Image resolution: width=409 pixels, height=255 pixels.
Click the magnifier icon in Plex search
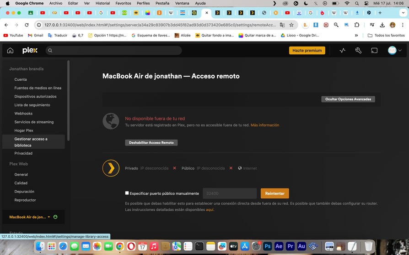click(x=50, y=51)
